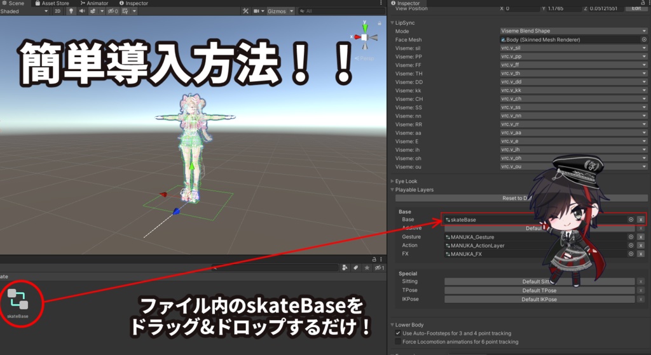The height and width of the screenshot is (355, 651).
Task: Click the Default Sitting button
Action: click(539, 281)
